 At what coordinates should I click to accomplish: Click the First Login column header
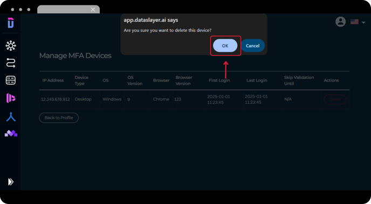tap(219, 80)
